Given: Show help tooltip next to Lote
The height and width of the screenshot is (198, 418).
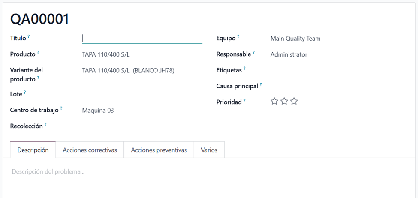Looking at the screenshot, I should tap(25, 92).
